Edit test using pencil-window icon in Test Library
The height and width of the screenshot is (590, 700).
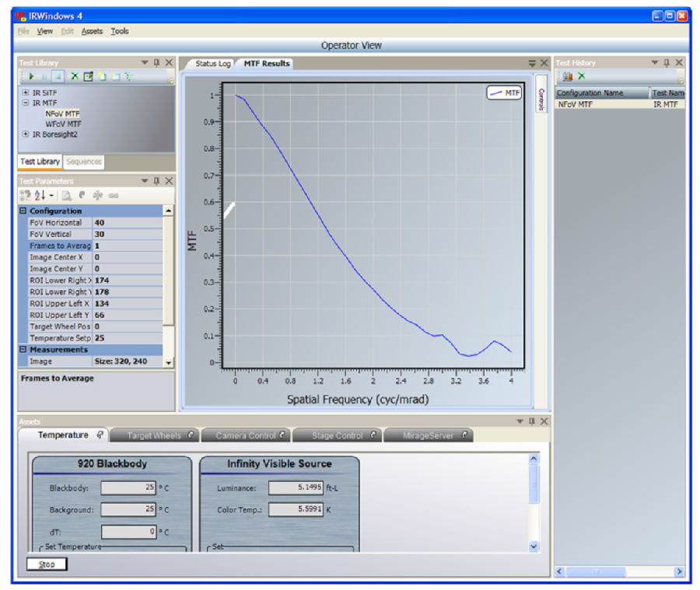click(x=89, y=76)
